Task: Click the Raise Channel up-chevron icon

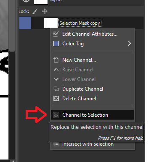Action: [56, 69]
